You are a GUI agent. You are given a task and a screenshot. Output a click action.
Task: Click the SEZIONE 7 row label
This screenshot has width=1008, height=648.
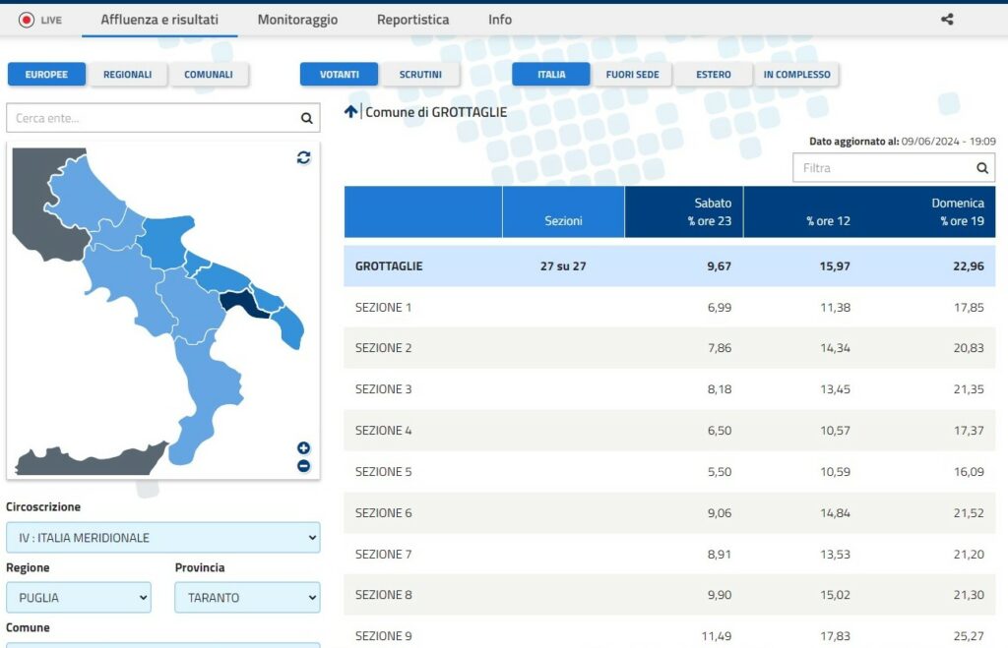click(x=383, y=555)
